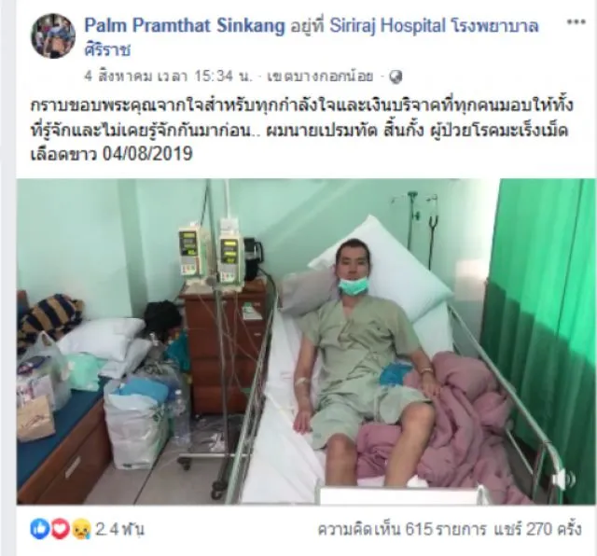
Task: Open the post timestamp 4 สิงหาคม 15:34
Action: click(x=169, y=76)
